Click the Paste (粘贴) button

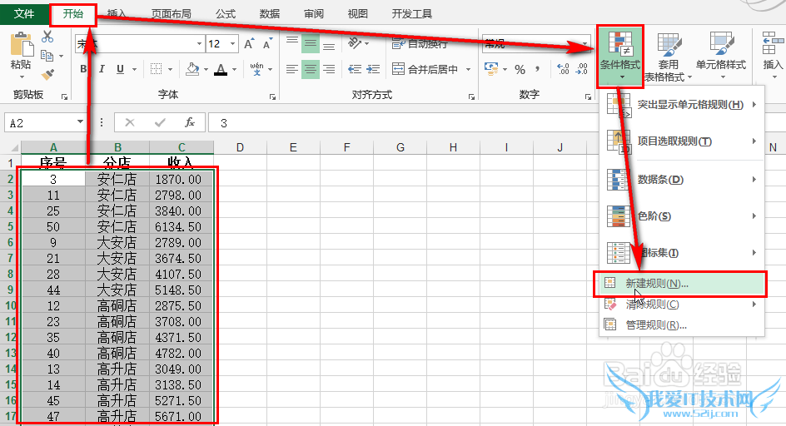(x=21, y=55)
